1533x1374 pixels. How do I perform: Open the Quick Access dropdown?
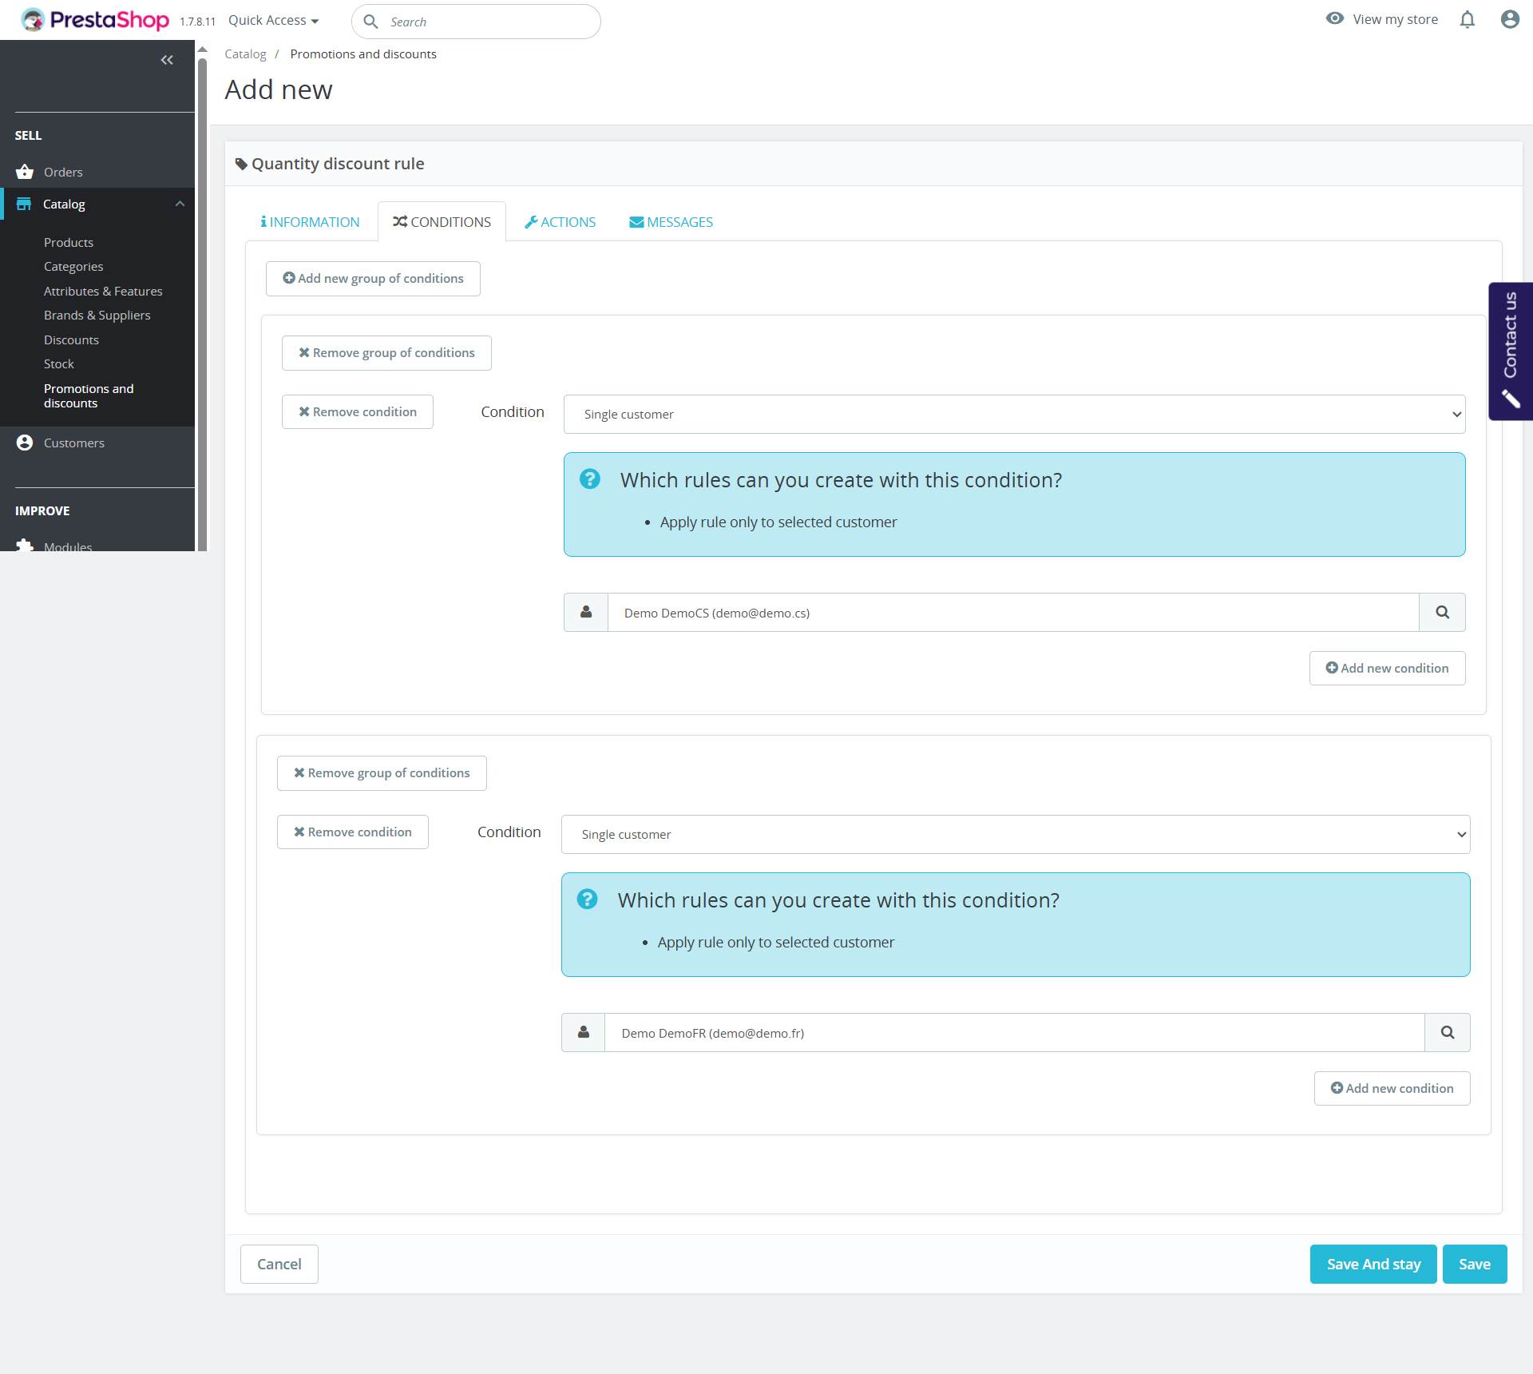tap(273, 21)
